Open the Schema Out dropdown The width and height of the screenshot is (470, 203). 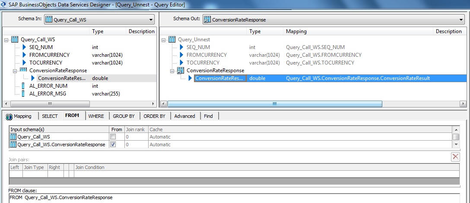coord(333,20)
